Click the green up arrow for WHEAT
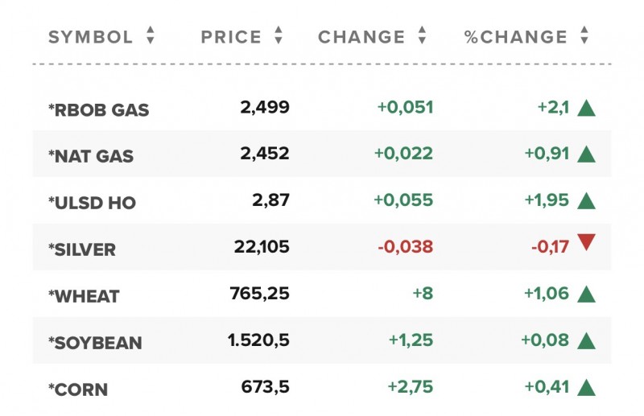 point(586,294)
